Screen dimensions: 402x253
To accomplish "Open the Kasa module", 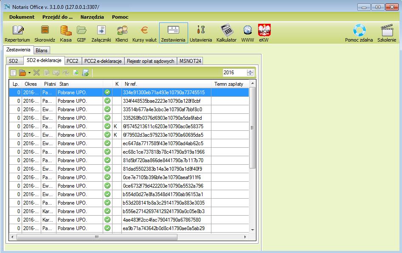I will [66, 34].
